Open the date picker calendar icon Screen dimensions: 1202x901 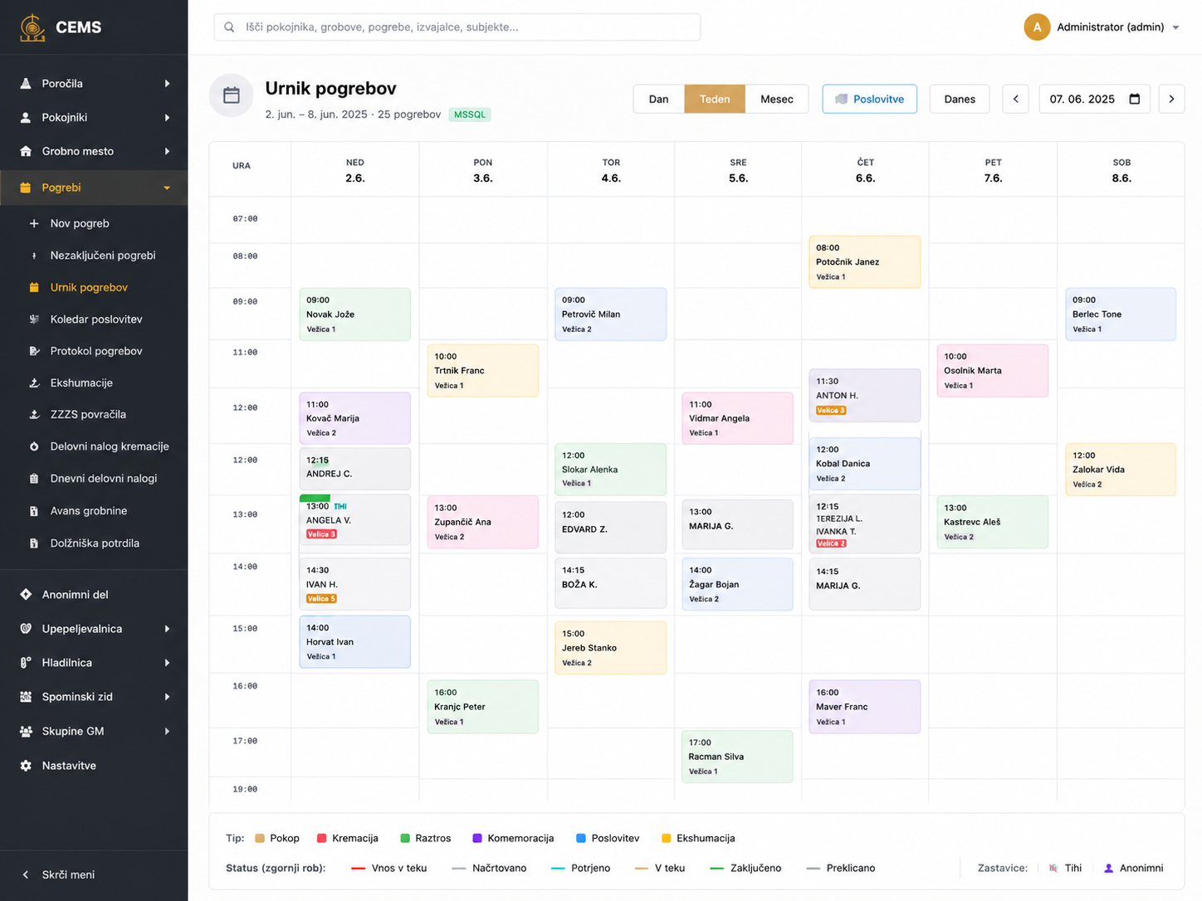tap(1135, 99)
